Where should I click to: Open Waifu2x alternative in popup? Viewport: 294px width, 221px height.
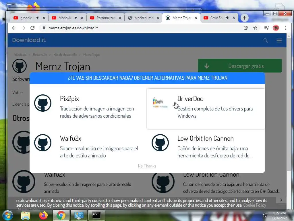pos(88,148)
